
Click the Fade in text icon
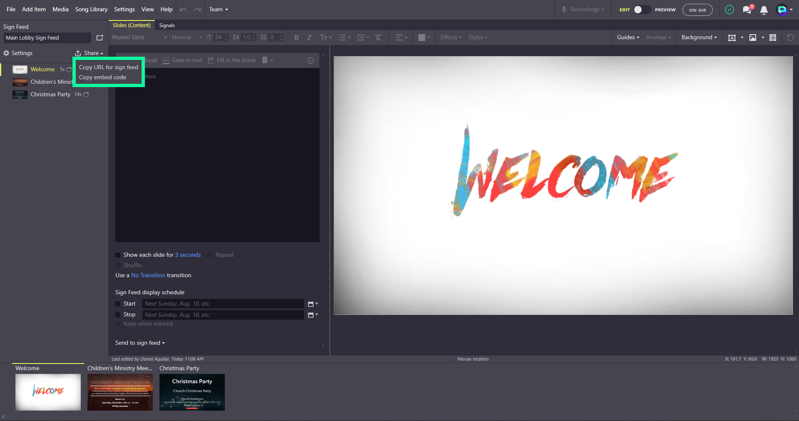pyautogui.click(x=166, y=60)
